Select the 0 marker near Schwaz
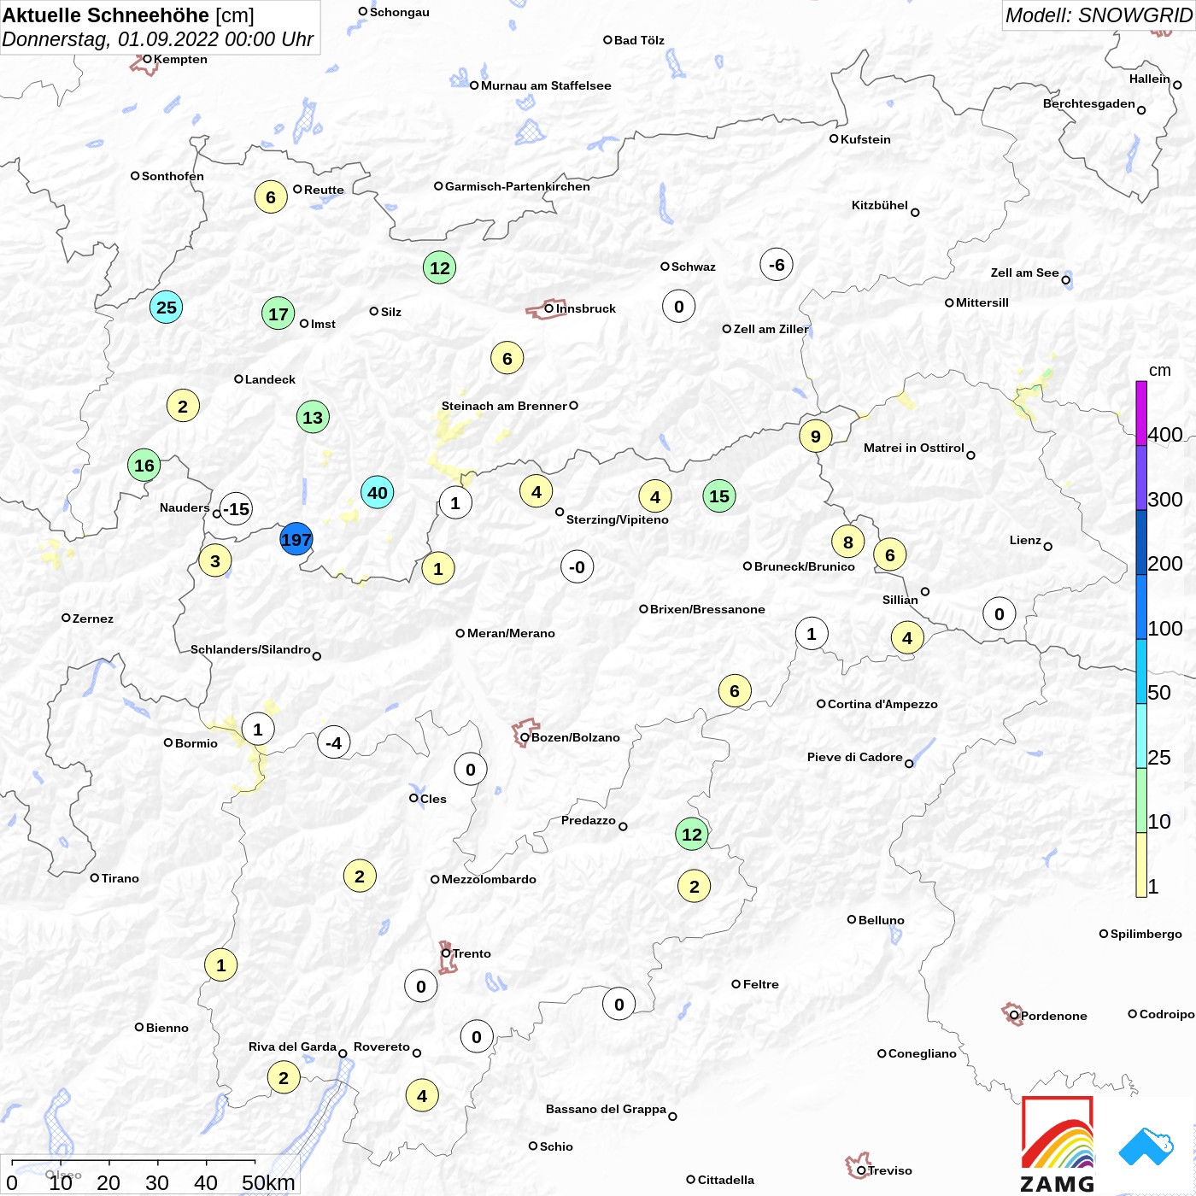1196x1196 pixels. [679, 306]
